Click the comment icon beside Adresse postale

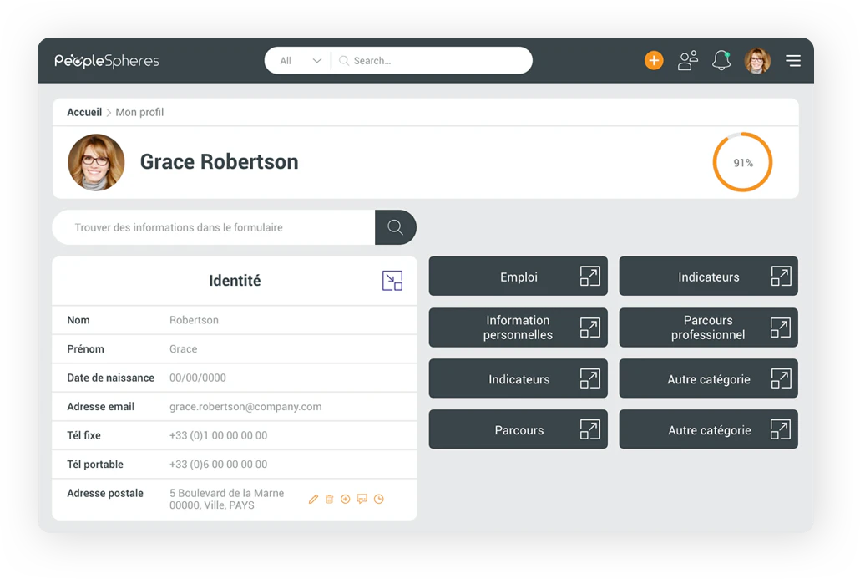[362, 499]
